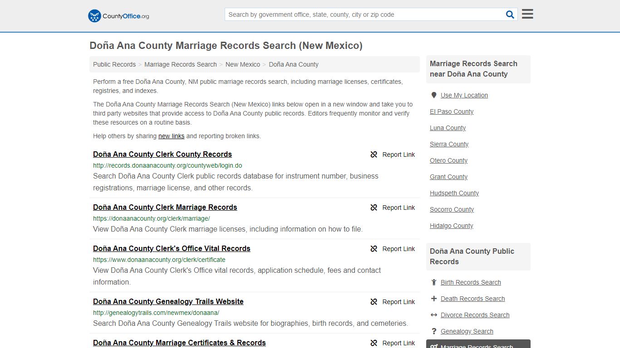
Task: Open Doña Ana County Genealogy Trails Website
Action: tap(168, 301)
